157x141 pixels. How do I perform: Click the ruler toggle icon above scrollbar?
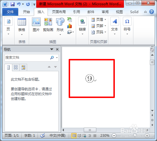152,50
